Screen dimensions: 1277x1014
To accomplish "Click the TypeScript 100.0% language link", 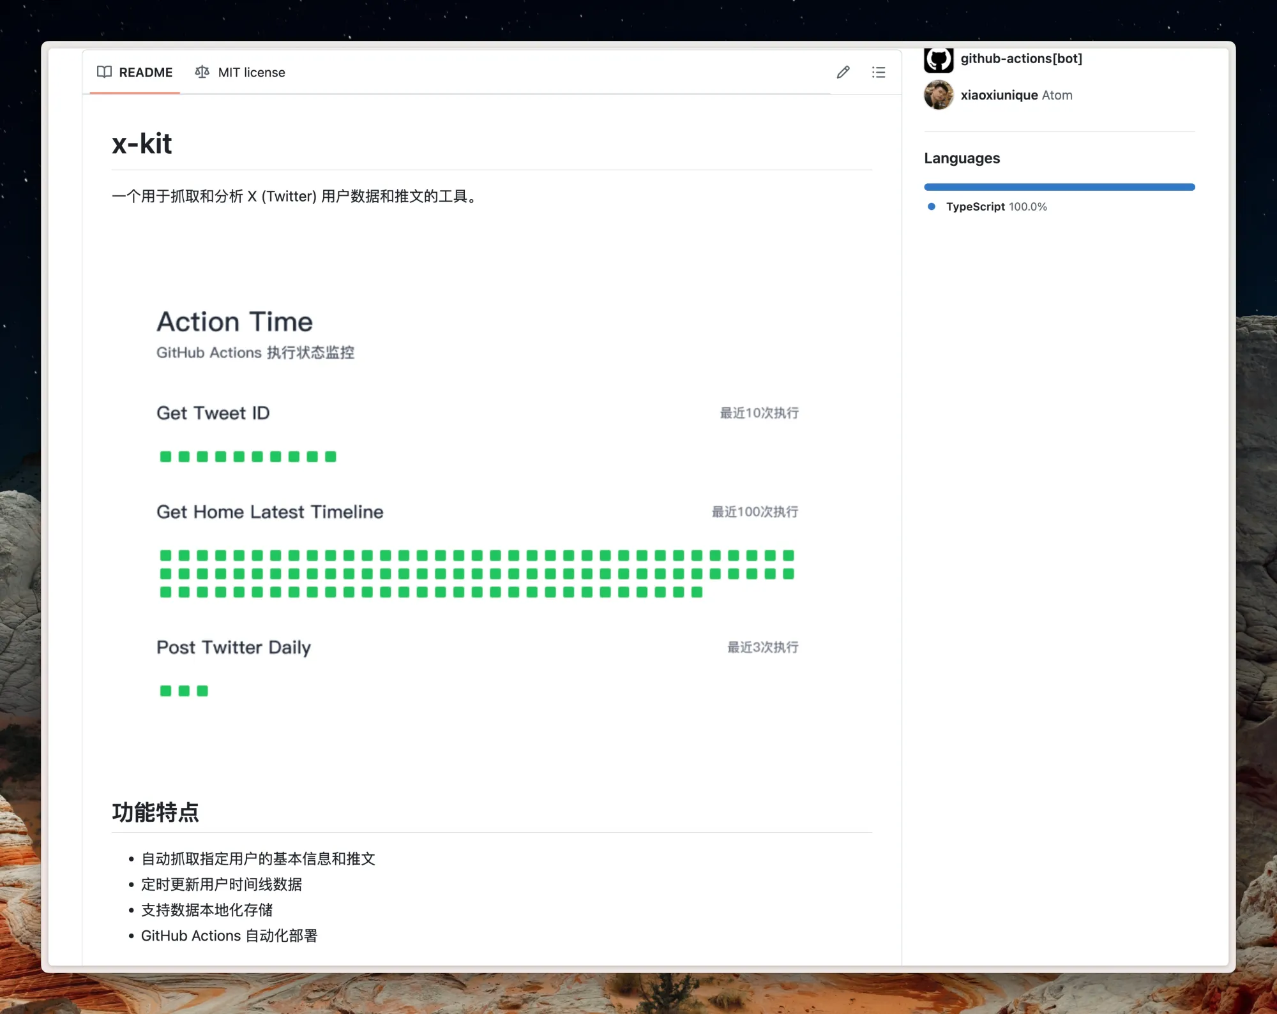I will (x=996, y=207).
